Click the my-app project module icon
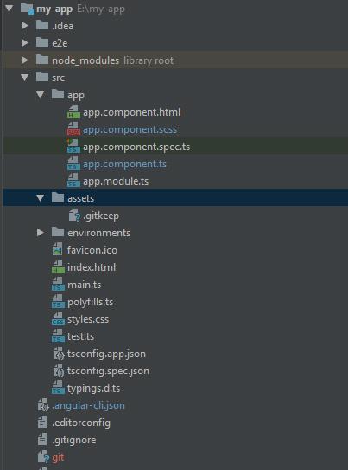 click(27, 9)
